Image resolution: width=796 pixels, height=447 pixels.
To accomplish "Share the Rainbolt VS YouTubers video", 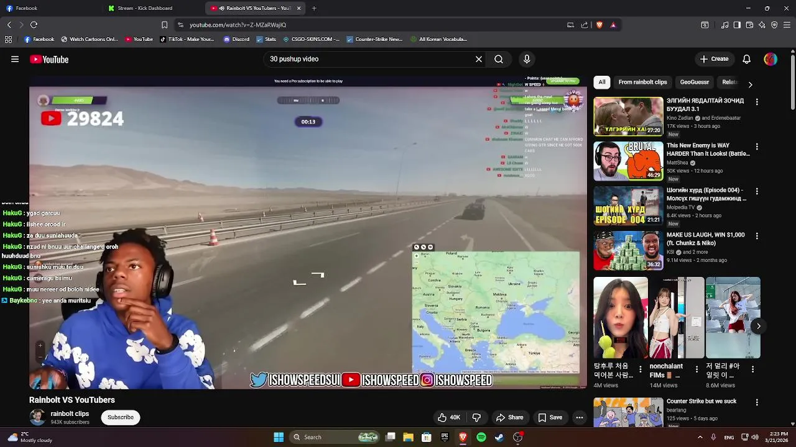I will (x=509, y=418).
